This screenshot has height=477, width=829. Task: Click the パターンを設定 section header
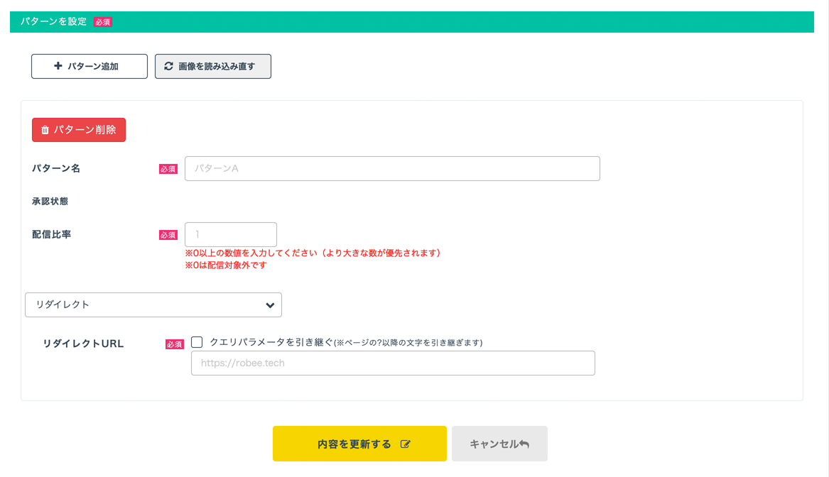click(x=53, y=22)
